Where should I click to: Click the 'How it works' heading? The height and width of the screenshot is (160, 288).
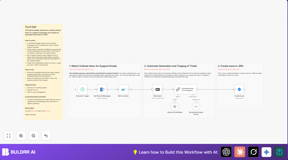[30, 40]
